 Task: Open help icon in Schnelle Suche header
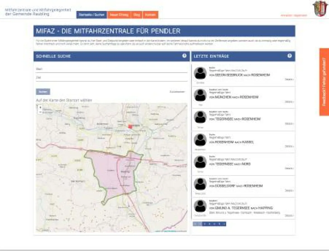click(184, 56)
